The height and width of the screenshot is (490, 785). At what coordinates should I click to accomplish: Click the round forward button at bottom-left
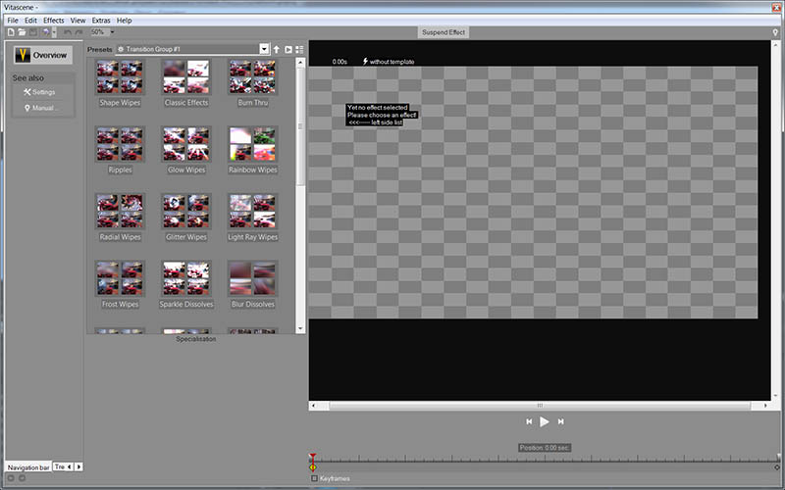pyautogui.click(x=22, y=478)
